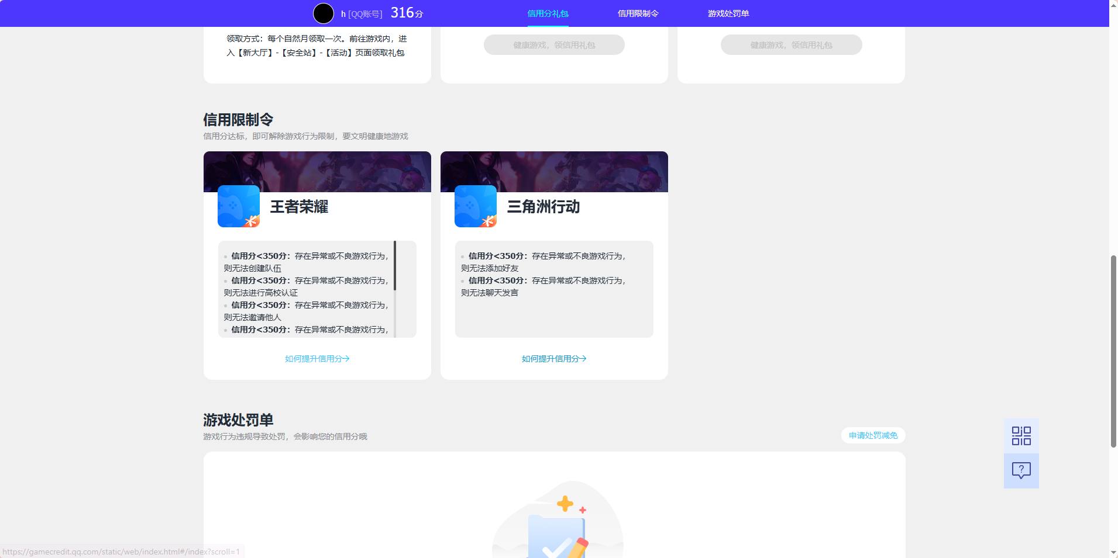Click the 信用分达标 section subtitle
The image size is (1118, 558).
pos(305,136)
